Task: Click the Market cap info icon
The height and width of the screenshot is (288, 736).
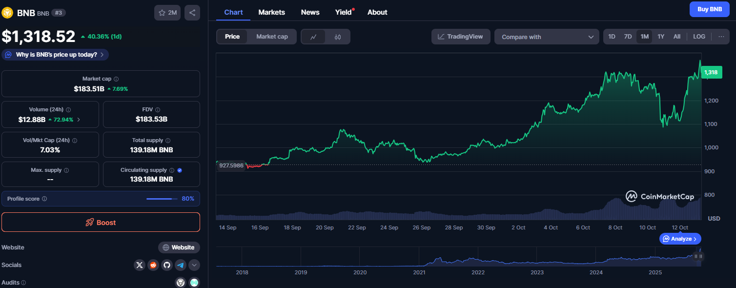Action: pyautogui.click(x=116, y=79)
